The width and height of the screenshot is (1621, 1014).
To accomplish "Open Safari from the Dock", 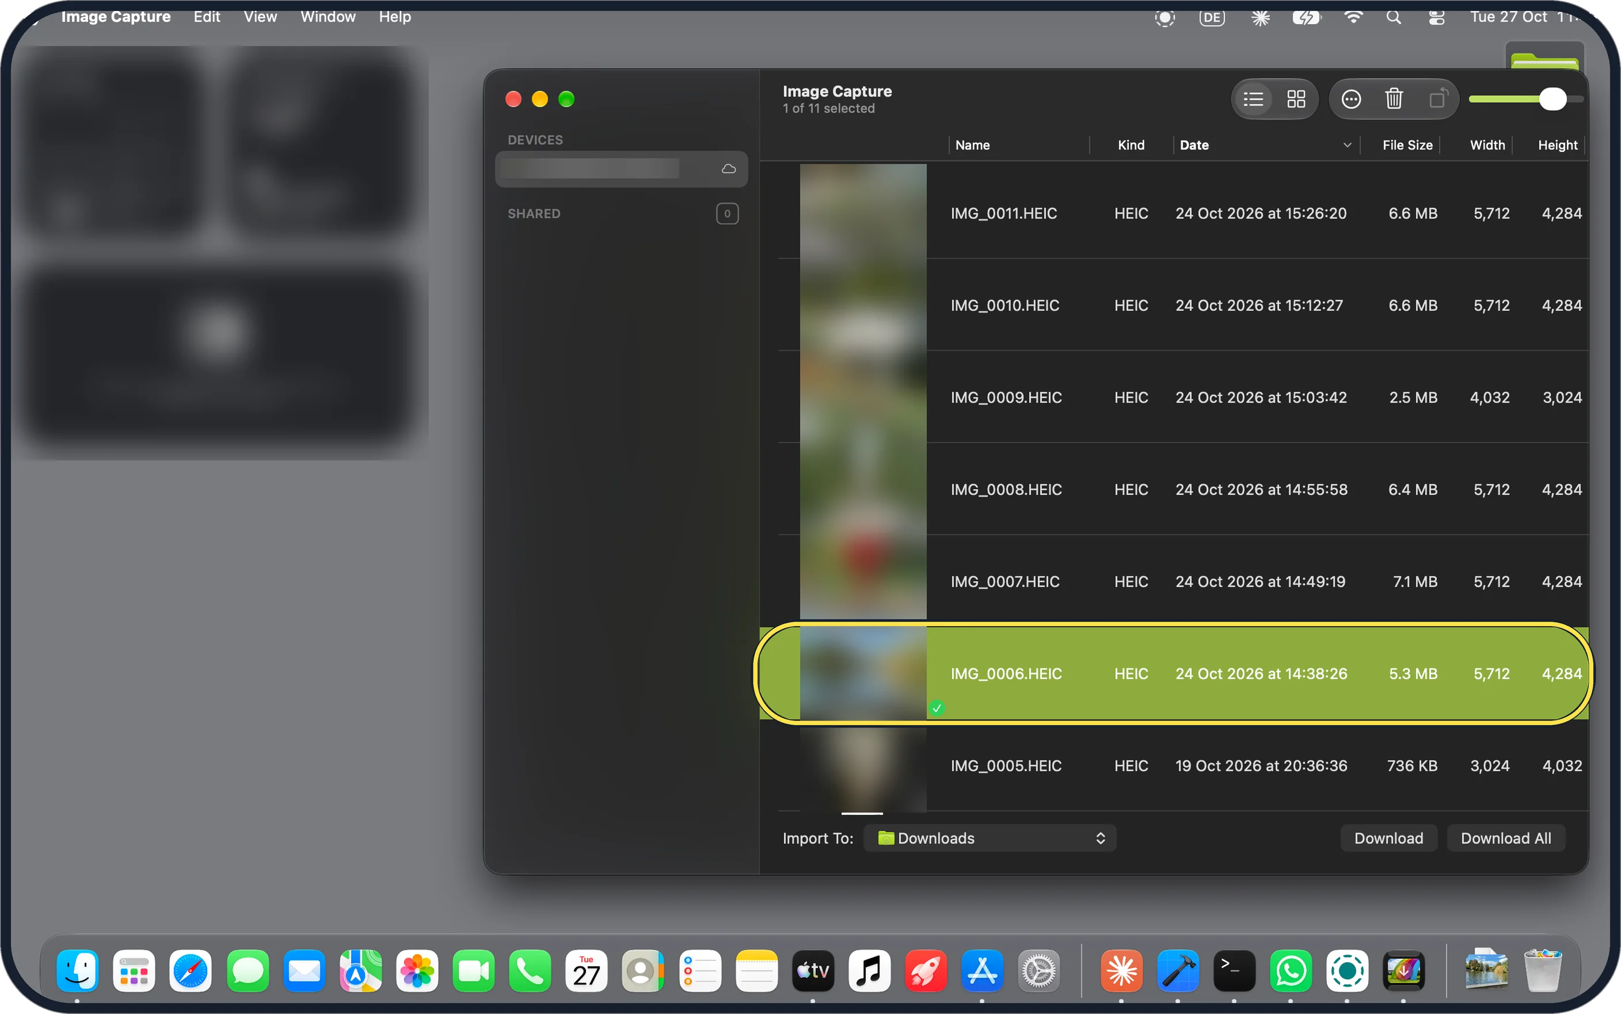I will click(x=191, y=971).
